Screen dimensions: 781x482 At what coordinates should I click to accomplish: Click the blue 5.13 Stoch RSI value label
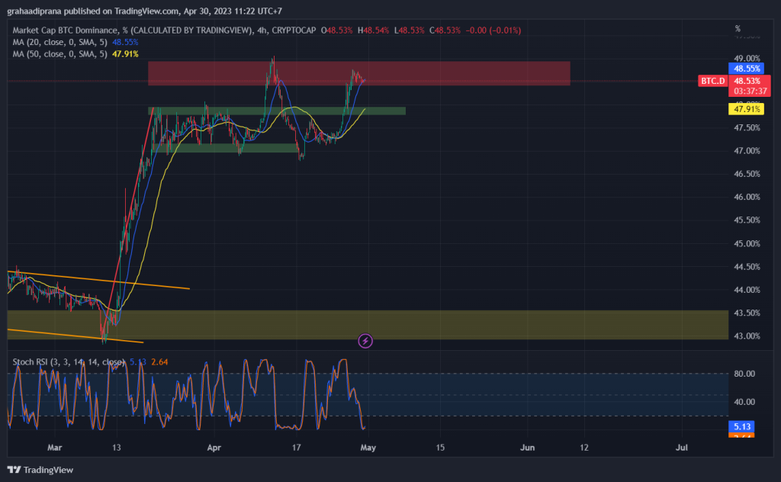coord(741,427)
